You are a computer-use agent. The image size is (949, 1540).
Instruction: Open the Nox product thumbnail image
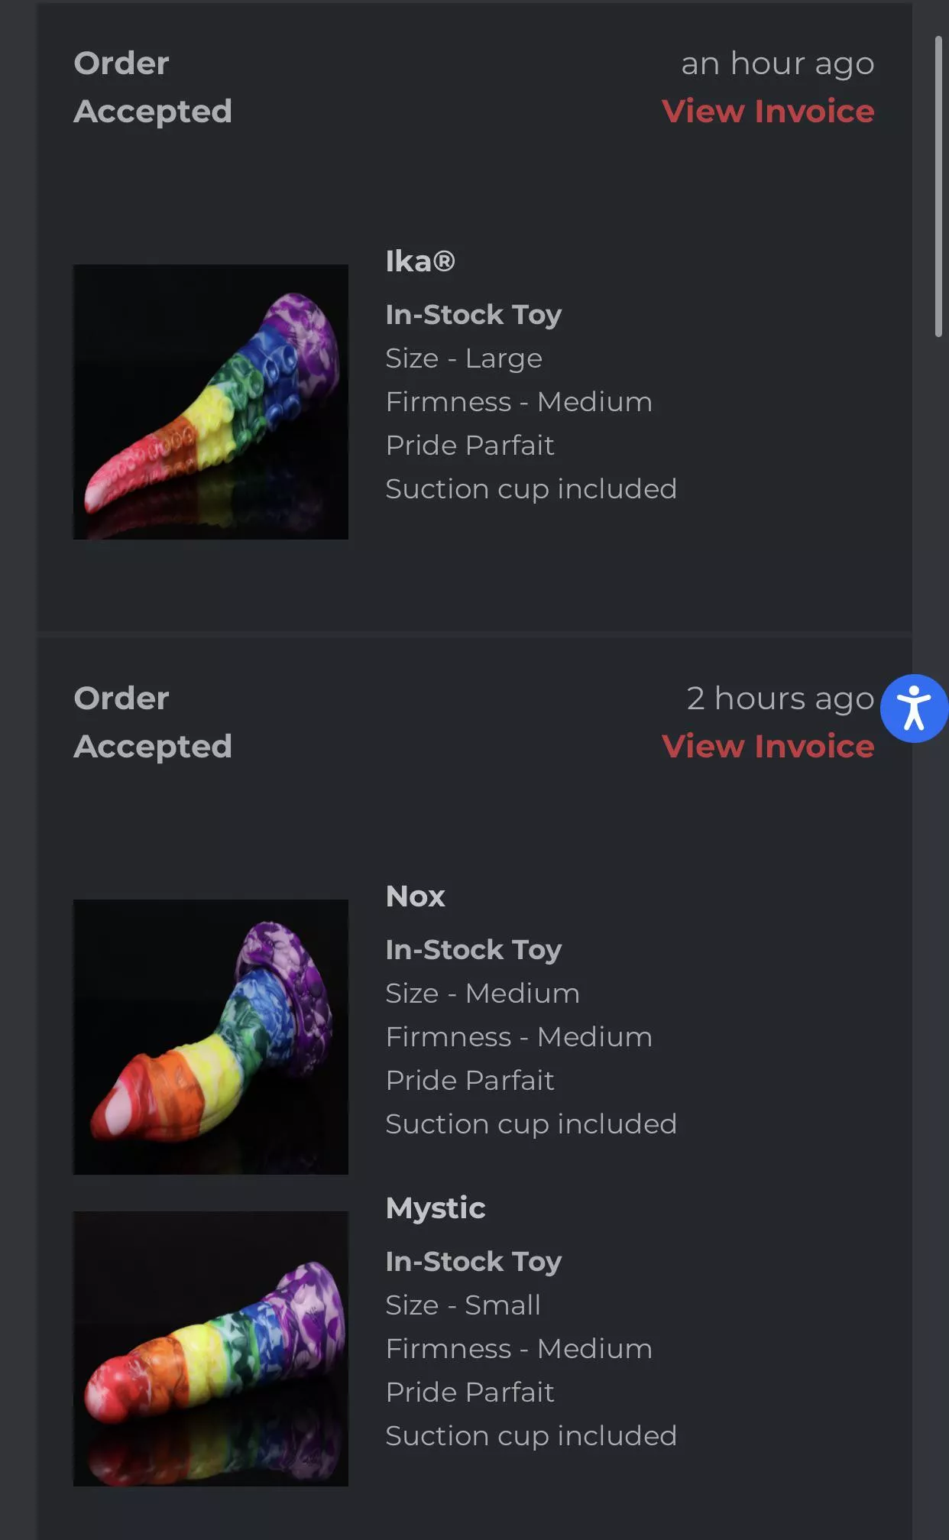[211, 1037]
